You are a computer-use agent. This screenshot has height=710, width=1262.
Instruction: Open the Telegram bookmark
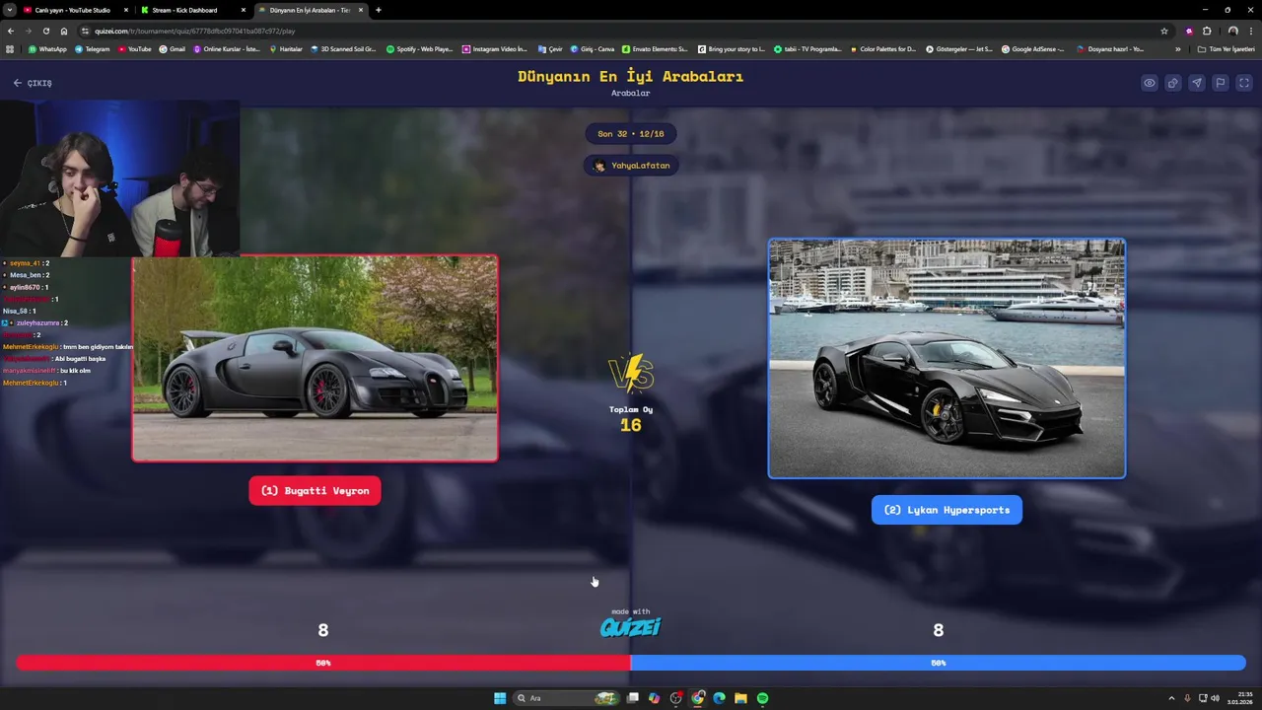coord(92,49)
